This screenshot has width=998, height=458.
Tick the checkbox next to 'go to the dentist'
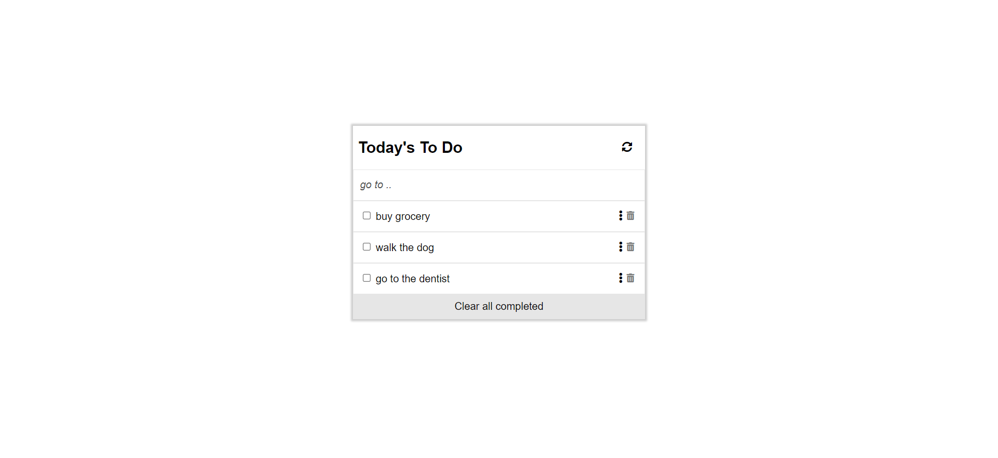(x=366, y=278)
